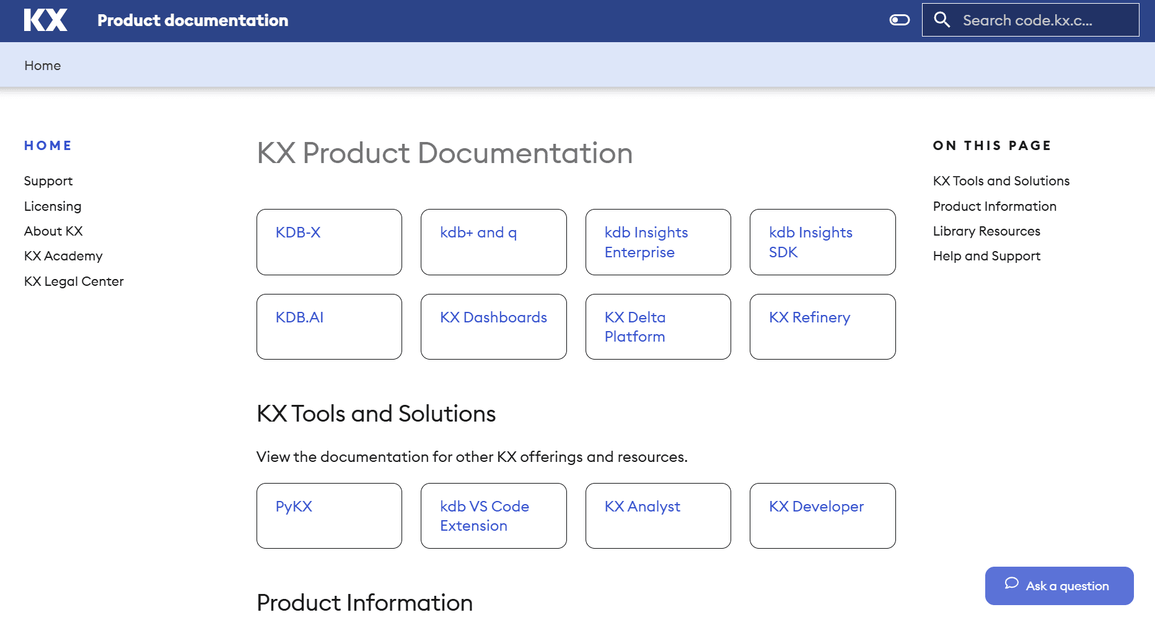Open the Support sidebar link

coord(48,181)
